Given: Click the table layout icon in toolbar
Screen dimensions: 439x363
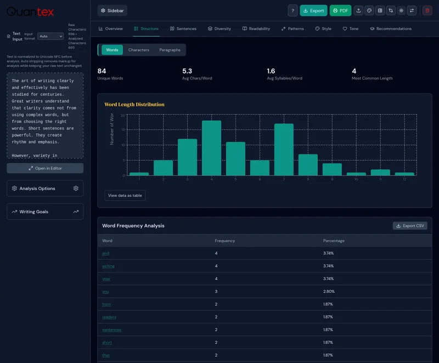Looking at the screenshot, I should (x=380, y=10).
